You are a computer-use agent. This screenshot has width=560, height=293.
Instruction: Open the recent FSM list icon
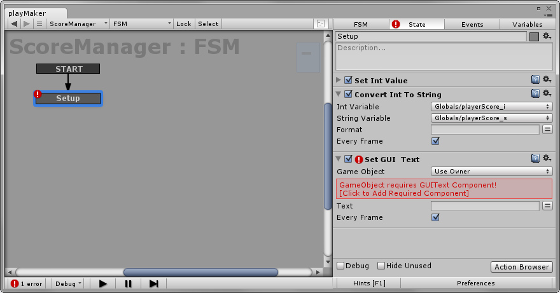point(39,24)
